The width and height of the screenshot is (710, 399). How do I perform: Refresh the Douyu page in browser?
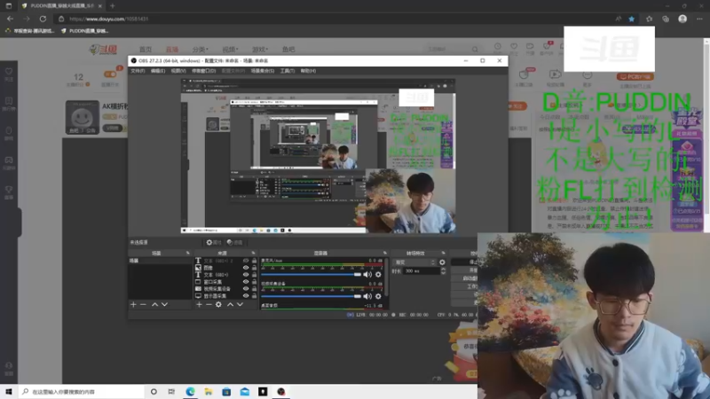pos(43,19)
